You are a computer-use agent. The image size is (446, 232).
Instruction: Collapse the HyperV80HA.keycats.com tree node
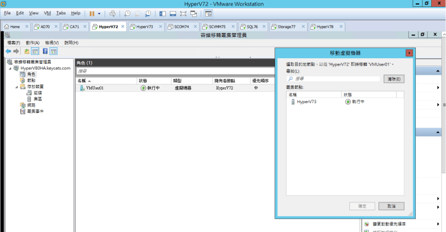click(x=10, y=68)
